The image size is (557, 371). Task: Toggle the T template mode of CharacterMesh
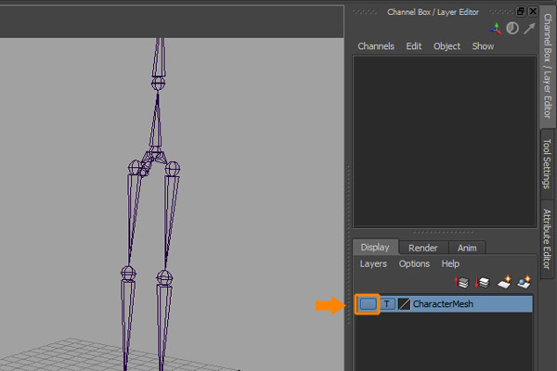(388, 303)
